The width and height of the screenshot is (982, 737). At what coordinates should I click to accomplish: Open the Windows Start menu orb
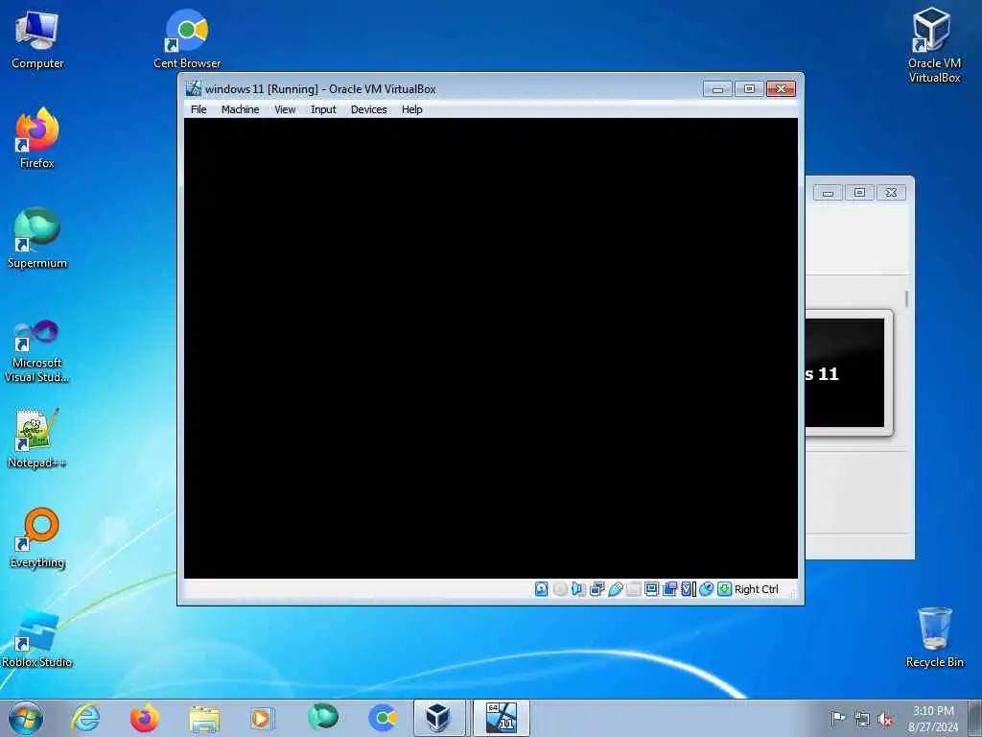click(x=26, y=718)
